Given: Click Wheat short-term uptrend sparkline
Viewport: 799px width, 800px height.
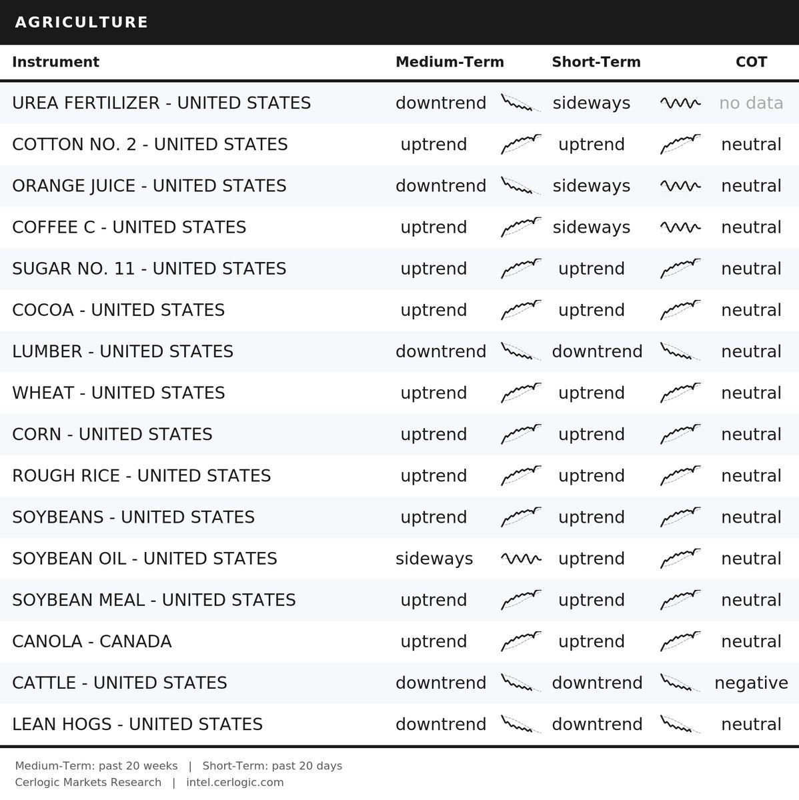Looking at the screenshot, I should 680,393.
